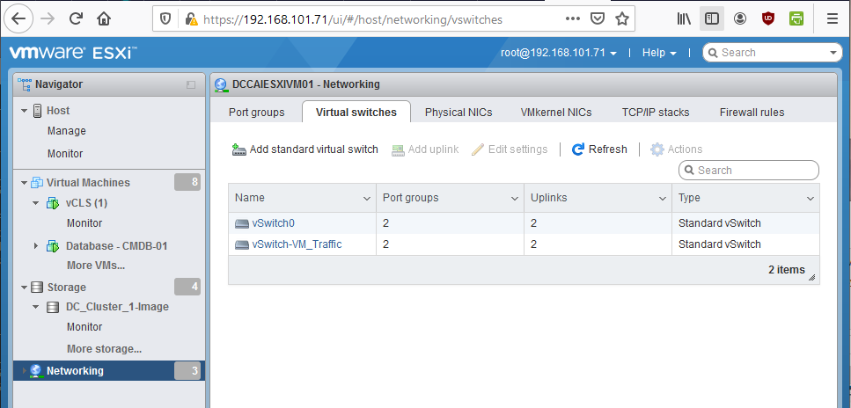Open the vSwitch-VM_Traffic link

[297, 244]
